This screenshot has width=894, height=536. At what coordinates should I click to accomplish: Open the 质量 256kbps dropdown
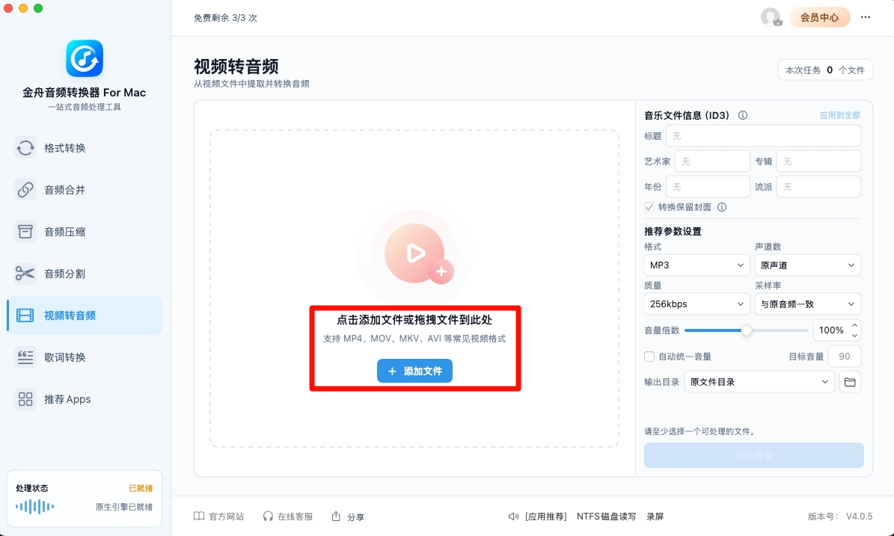[x=696, y=304]
